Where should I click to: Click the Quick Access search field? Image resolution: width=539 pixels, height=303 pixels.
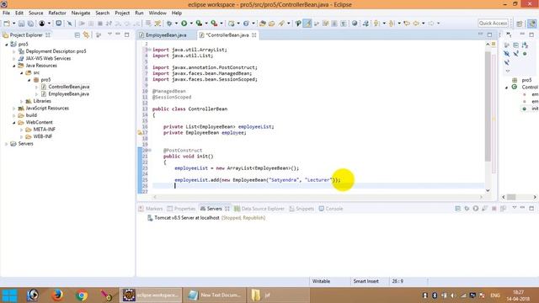493,24
